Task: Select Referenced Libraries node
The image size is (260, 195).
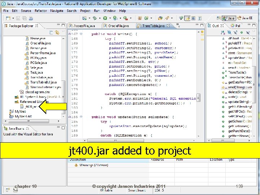Action: [x=32, y=101]
